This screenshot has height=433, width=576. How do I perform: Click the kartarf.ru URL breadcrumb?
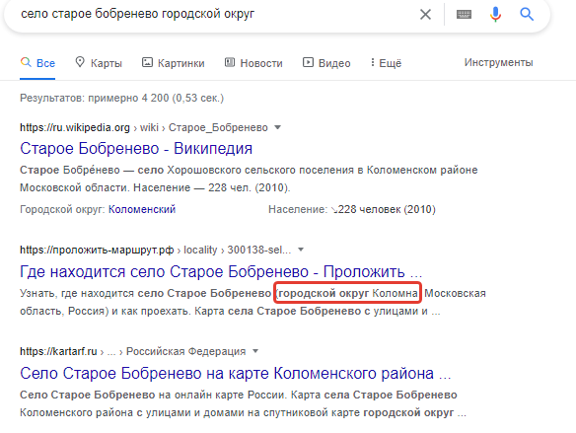point(132,351)
